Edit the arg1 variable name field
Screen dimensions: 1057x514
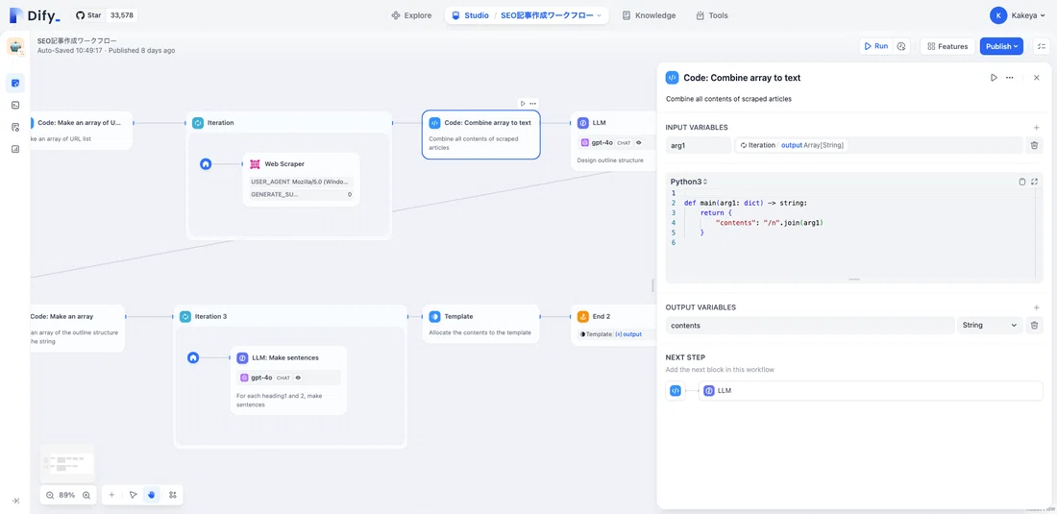click(x=698, y=145)
